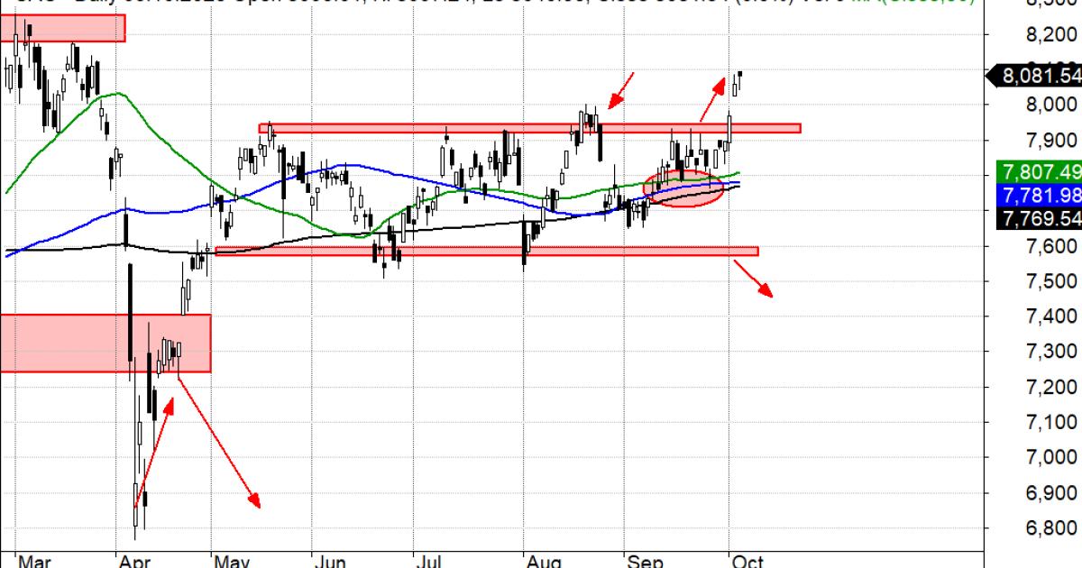Select the red ellipse highlighting September averages
The image size is (1082, 568).
coord(684,188)
